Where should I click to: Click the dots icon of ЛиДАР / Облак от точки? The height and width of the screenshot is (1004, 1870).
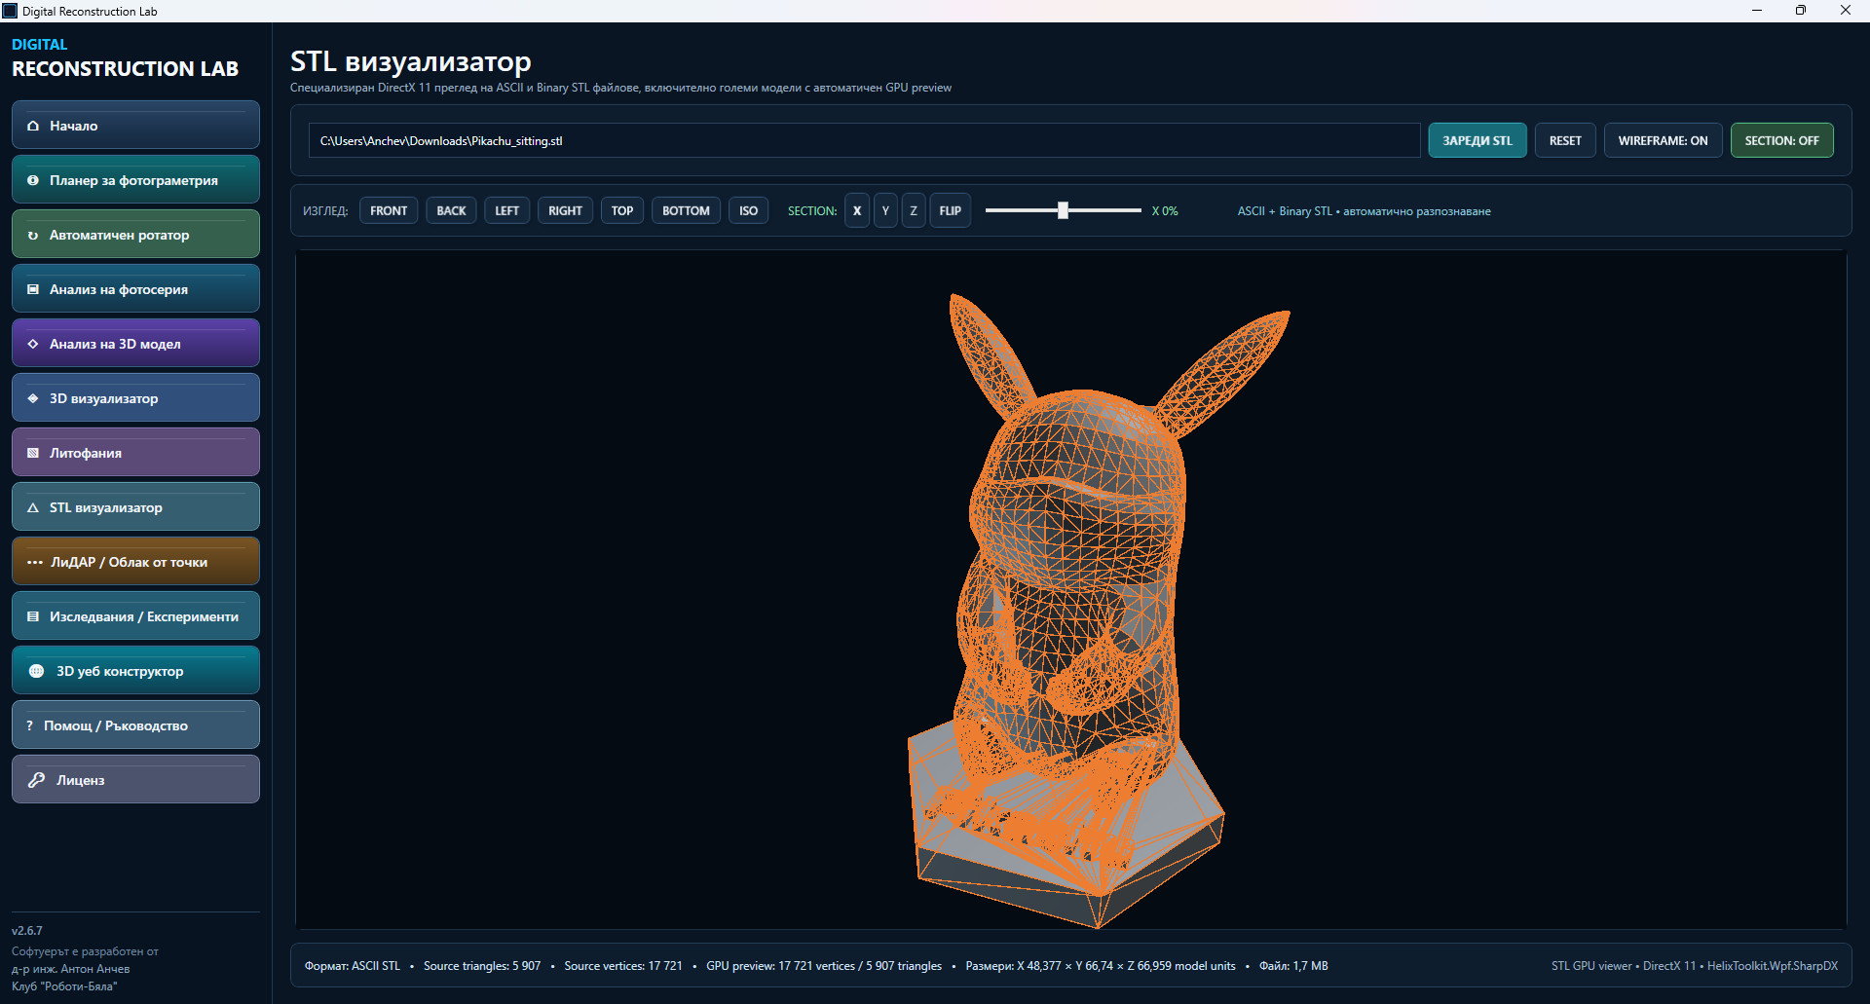(35, 562)
